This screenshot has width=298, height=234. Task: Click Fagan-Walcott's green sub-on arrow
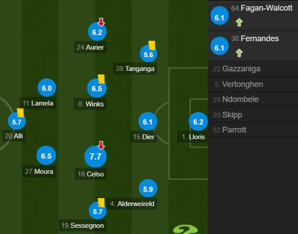pos(239,22)
